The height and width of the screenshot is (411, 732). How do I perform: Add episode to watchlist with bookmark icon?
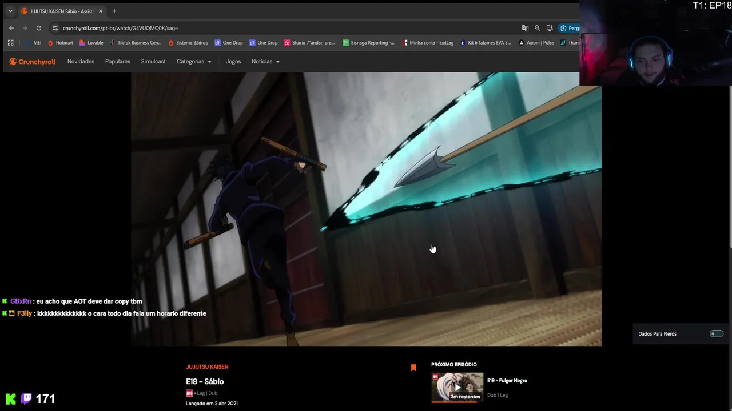tap(413, 368)
